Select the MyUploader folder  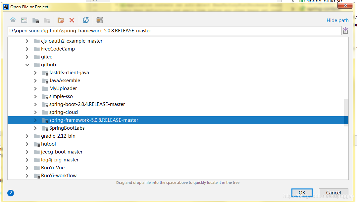(63, 88)
